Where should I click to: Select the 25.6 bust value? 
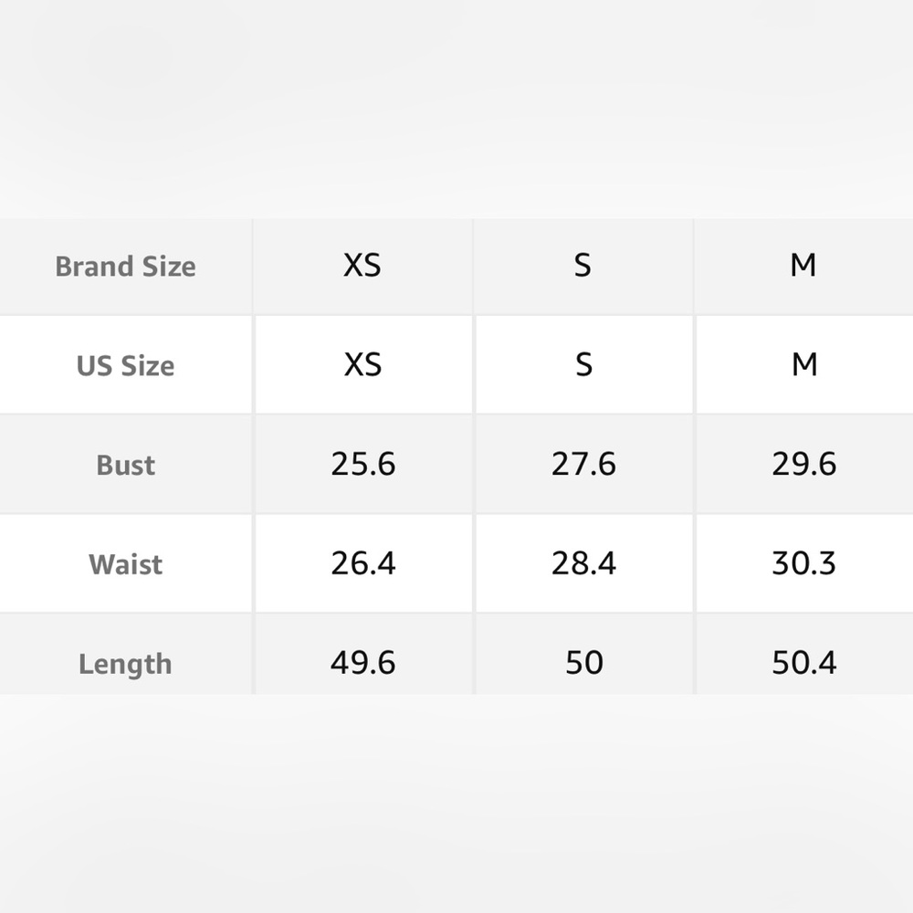click(363, 464)
